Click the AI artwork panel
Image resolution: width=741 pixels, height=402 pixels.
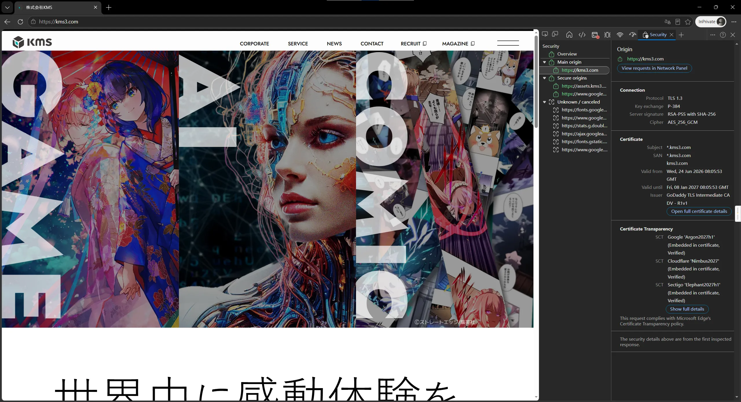[267, 189]
